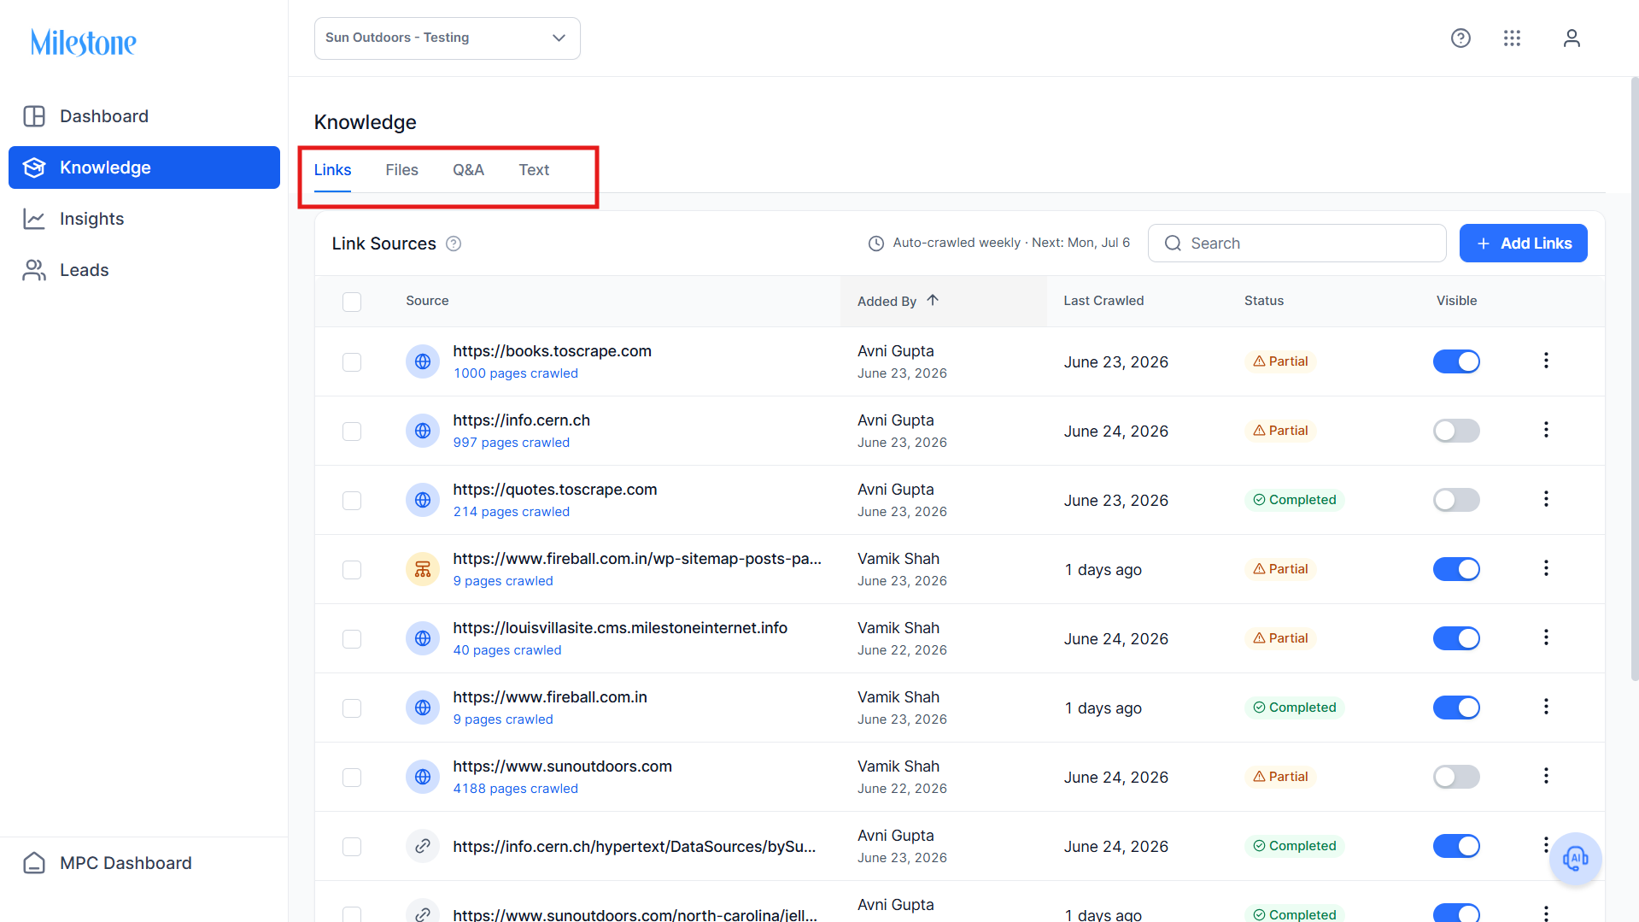Toggle visibility on for quotes.toscrape.com
1639x922 pixels.
[1456, 500]
